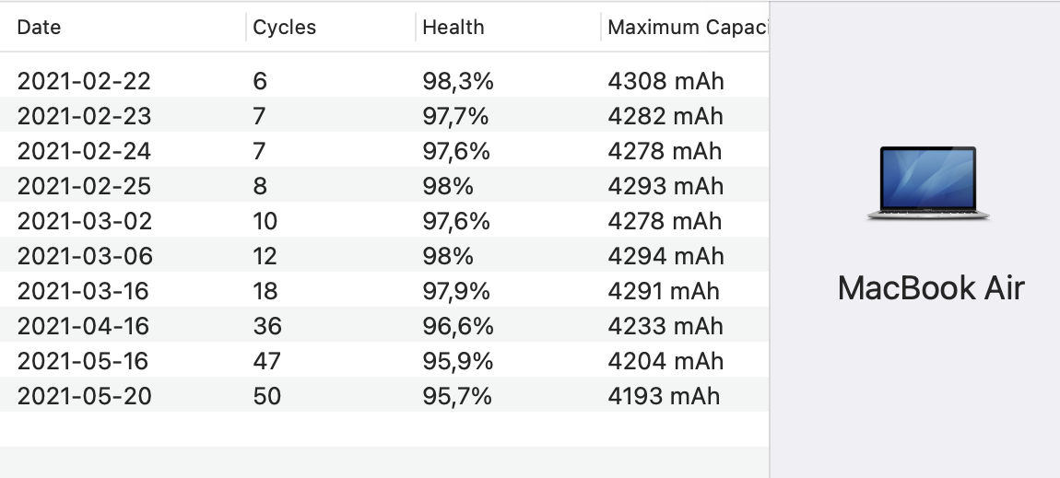Sort table by Date column header
This screenshot has height=478, width=1060.
pos(40,28)
